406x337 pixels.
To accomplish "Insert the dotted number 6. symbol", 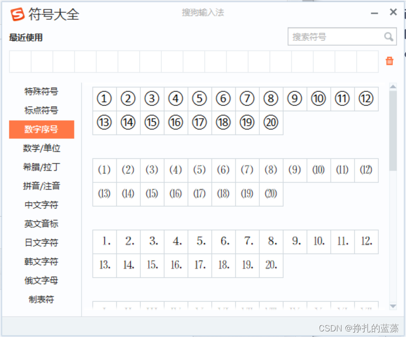I will 224,242.
